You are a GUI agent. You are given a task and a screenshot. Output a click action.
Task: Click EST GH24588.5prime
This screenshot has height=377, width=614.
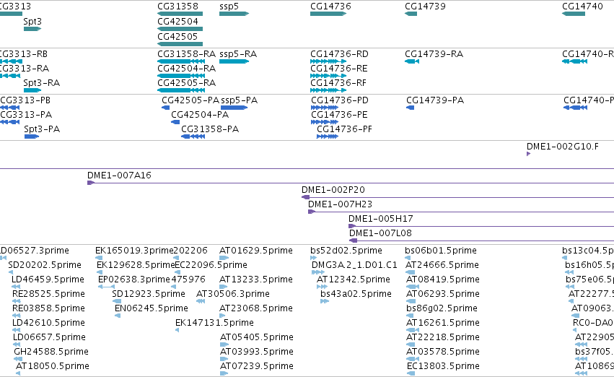coord(18,359)
